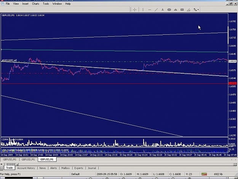238x179 pixels.
Task: Click the H: 1.6609 high value
Action: pyautogui.click(x=142, y=174)
